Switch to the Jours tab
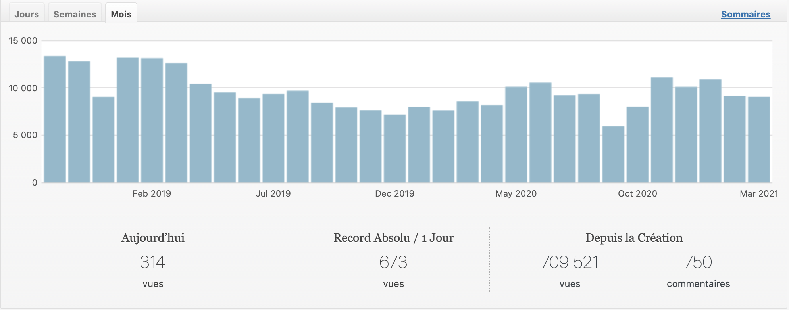Viewport: 789px width, 310px height. click(27, 14)
